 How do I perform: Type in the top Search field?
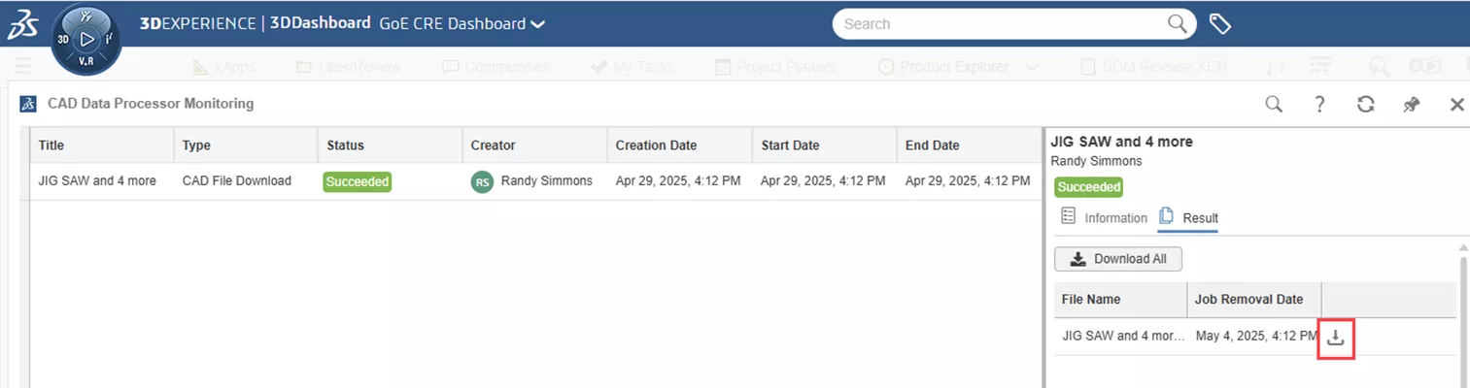point(1001,24)
